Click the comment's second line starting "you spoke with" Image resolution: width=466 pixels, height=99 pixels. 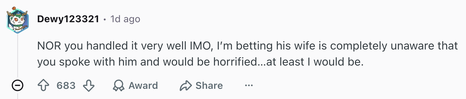200,62
